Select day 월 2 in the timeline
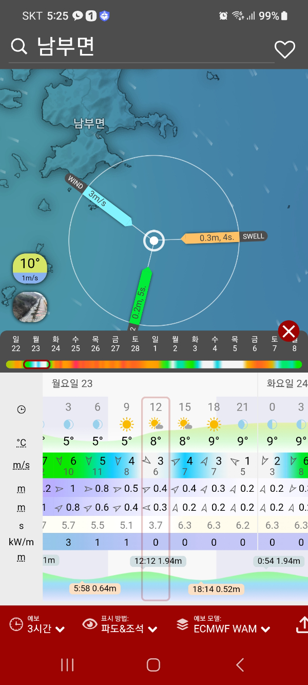This screenshot has width=308, height=685. click(175, 344)
